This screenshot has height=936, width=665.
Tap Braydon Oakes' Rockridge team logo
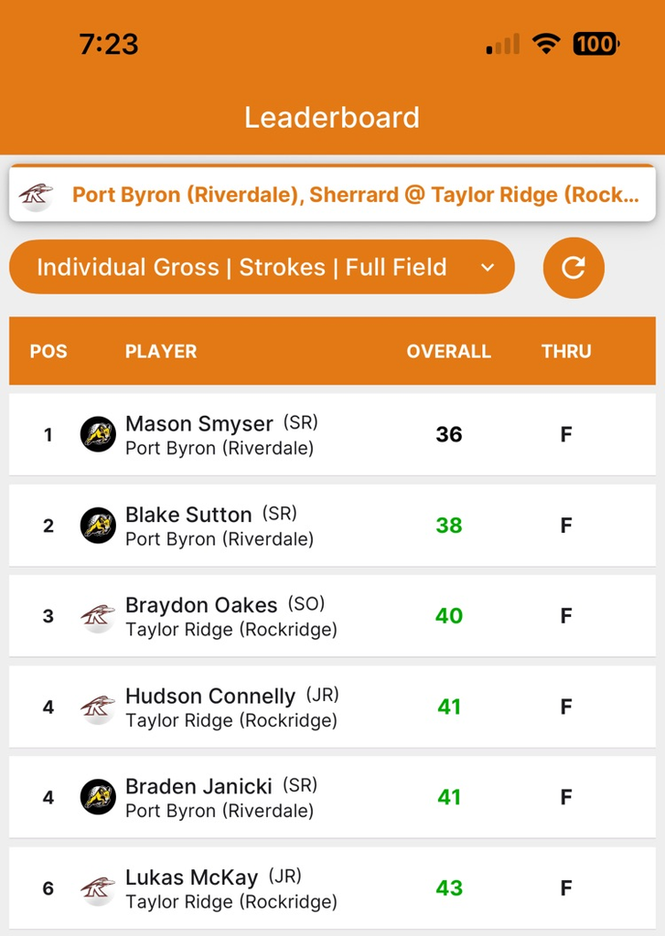[x=98, y=616]
